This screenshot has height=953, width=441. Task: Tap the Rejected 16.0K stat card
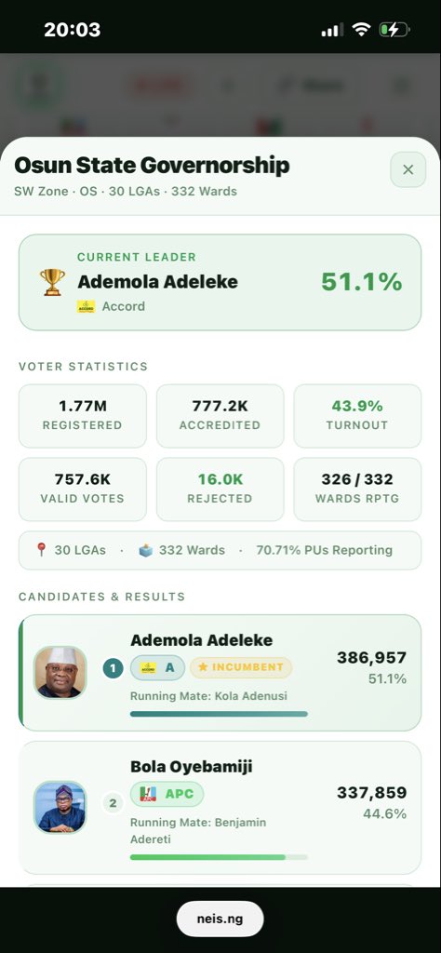point(220,490)
